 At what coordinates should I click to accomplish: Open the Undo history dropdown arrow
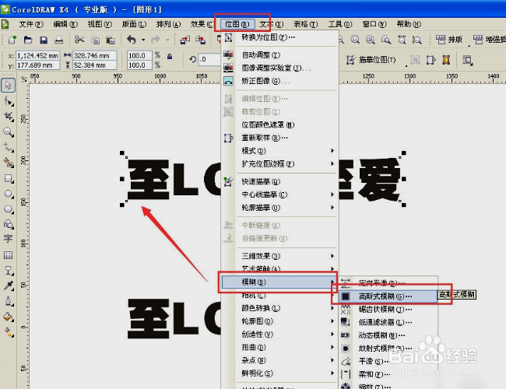[143, 40]
